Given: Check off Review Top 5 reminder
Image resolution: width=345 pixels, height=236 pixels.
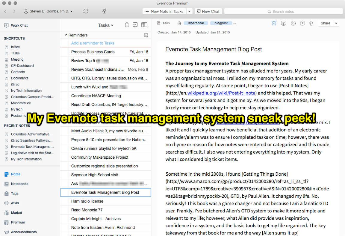Looking at the screenshot, I should point(64,61).
